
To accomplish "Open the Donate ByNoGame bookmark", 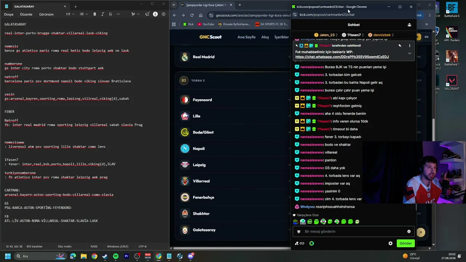I will pos(234,24).
